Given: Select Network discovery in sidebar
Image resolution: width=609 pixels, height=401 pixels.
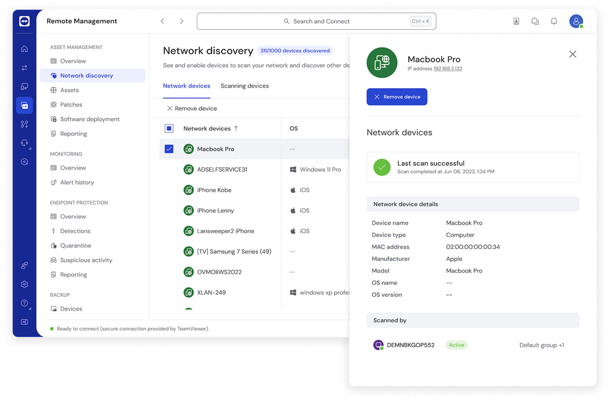Looking at the screenshot, I should coord(92,76).
